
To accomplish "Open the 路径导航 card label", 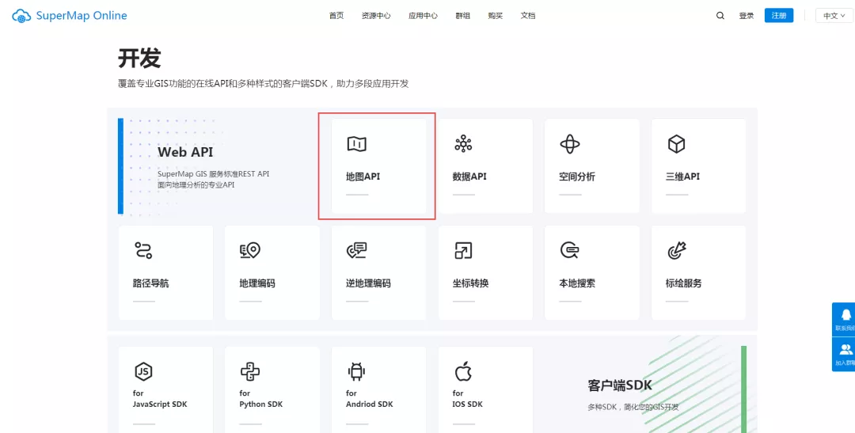I will click(151, 283).
